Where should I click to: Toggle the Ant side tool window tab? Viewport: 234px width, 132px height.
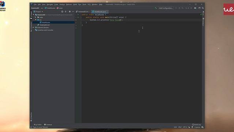[203, 13]
